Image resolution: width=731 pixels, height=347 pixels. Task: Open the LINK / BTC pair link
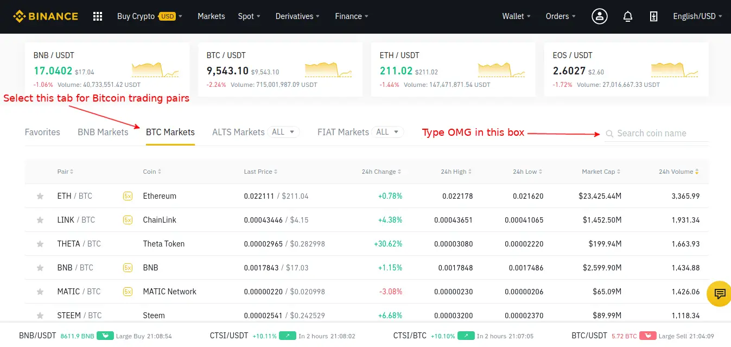pyautogui.click(x=76, y=220)
